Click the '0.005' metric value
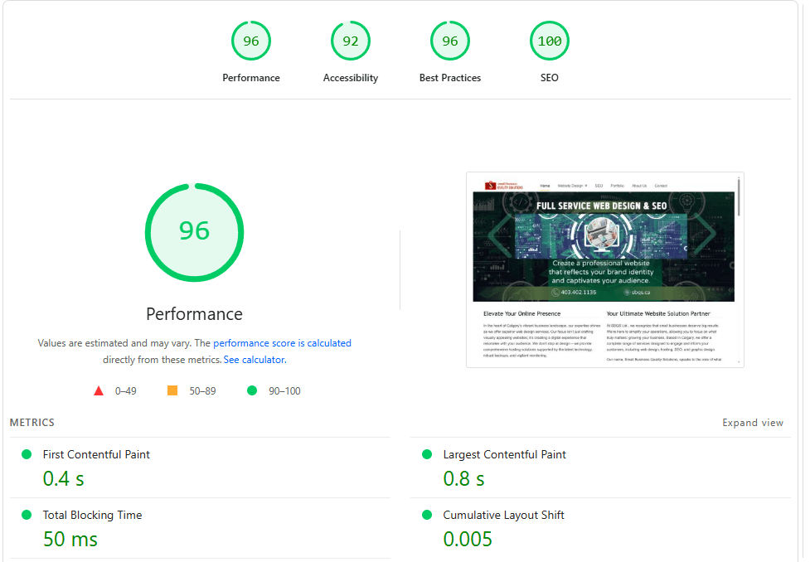This screenshot has width=810, height=562. pyautogui.click(x=468, y=540)
